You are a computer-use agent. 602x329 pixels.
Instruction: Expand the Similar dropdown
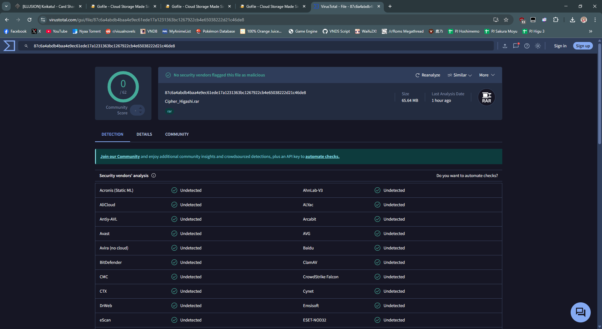(x=459, y=75)
